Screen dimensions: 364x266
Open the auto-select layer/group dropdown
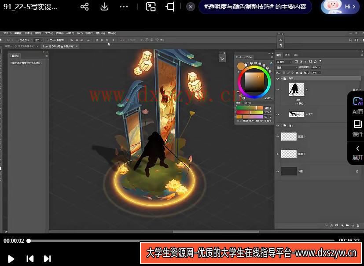pyautogui.click(x=38, y=40)
